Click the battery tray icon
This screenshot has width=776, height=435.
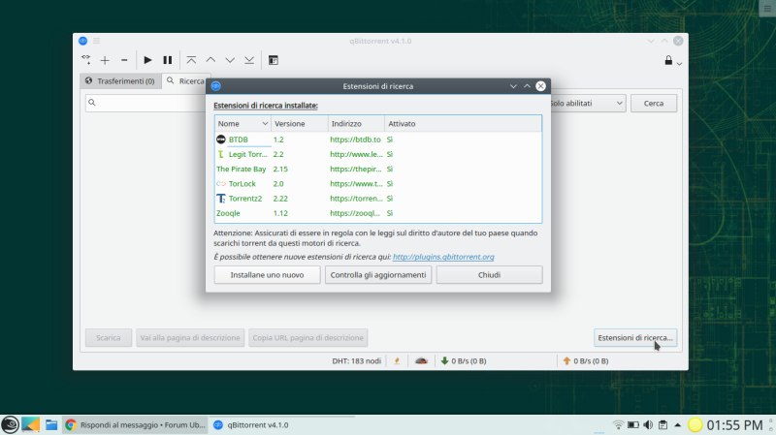coord(633,424)
